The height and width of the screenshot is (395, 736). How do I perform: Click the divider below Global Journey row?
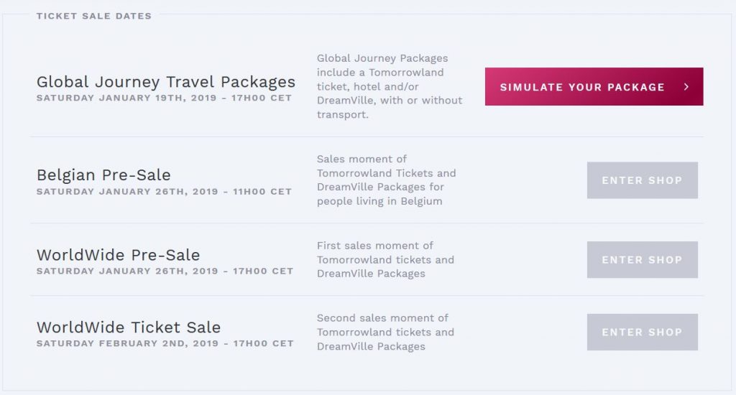[x=367, y=137]
